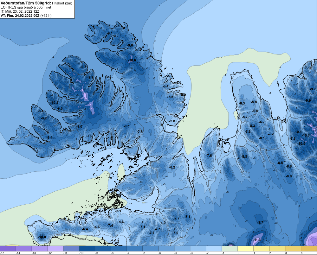Screen dimensions: 317x255
Task: Click the '-8.0' temperature label
Action: [x=289, y=176]
